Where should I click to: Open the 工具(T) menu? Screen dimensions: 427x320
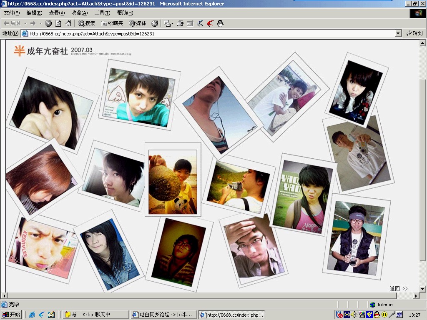tap(102, 13)
